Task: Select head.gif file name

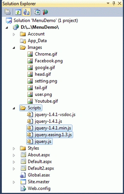Action: click(43, 74)
